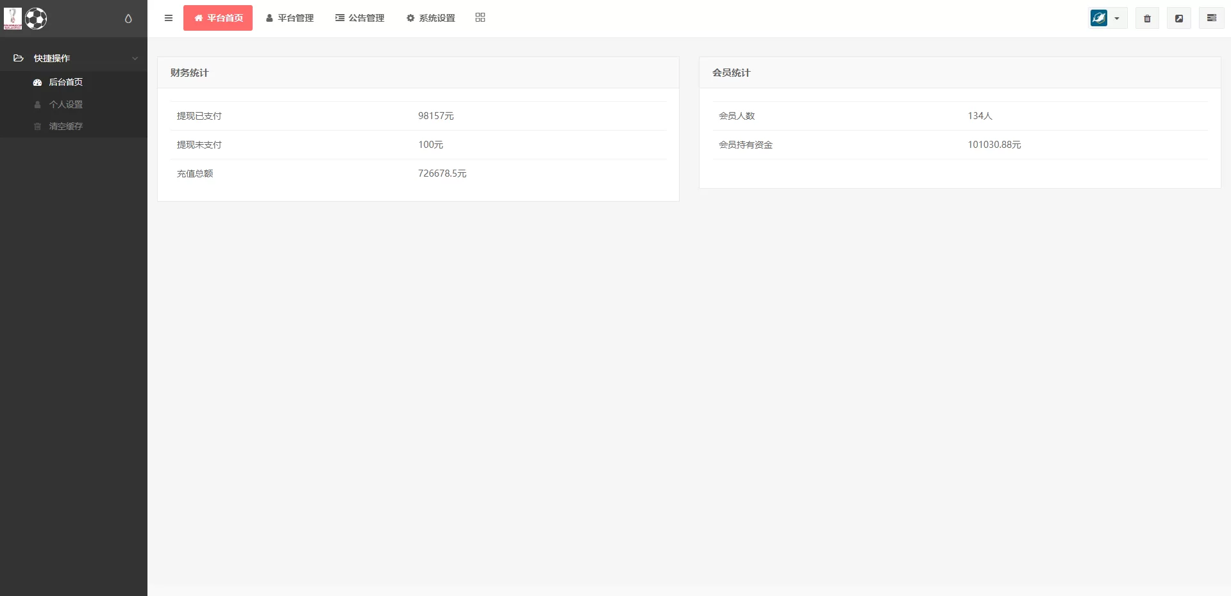
Task: Click the value 726678.5元
Action: click(x=442, y=173)
